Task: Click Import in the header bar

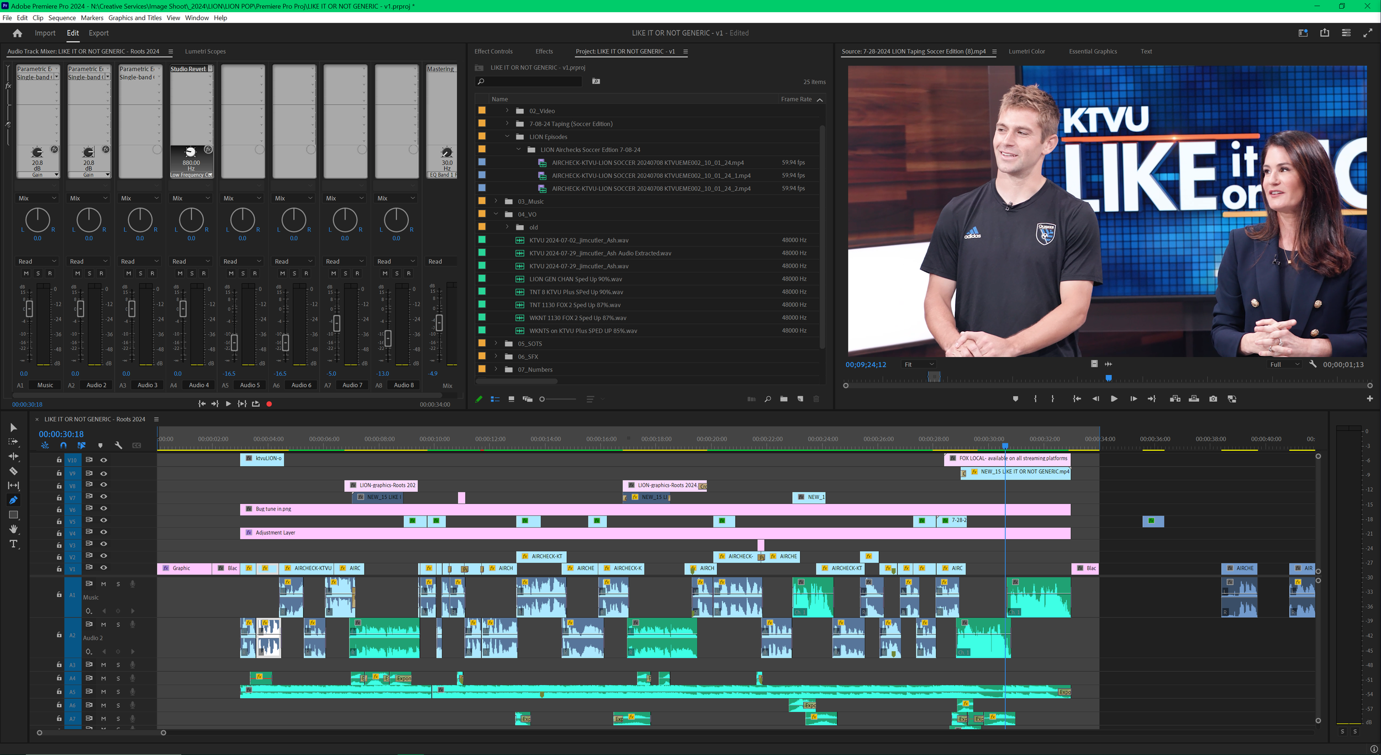Action: tap(45, 33)
